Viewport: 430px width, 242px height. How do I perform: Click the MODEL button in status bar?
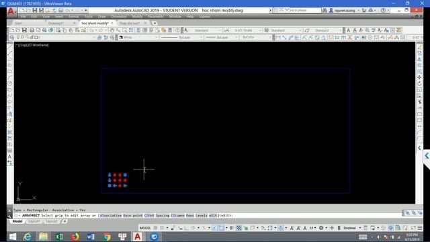(145, 228)
